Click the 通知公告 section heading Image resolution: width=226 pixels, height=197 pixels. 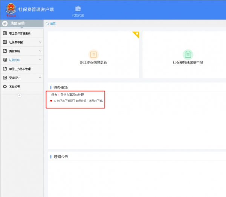pyautogui.click(x=61, y=157)
